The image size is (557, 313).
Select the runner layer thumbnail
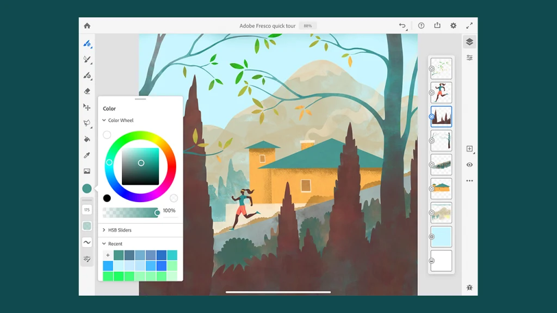pyautogui.click(x=441, y=93)
